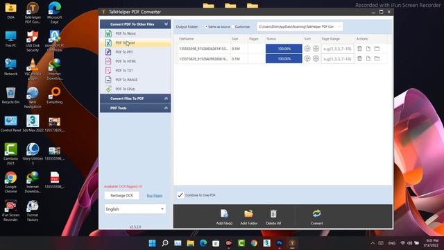Screen dimensions: 444x250
Task: Open Camtasia 2021 desktop shortcut
Action: click(x=11, y=154)
